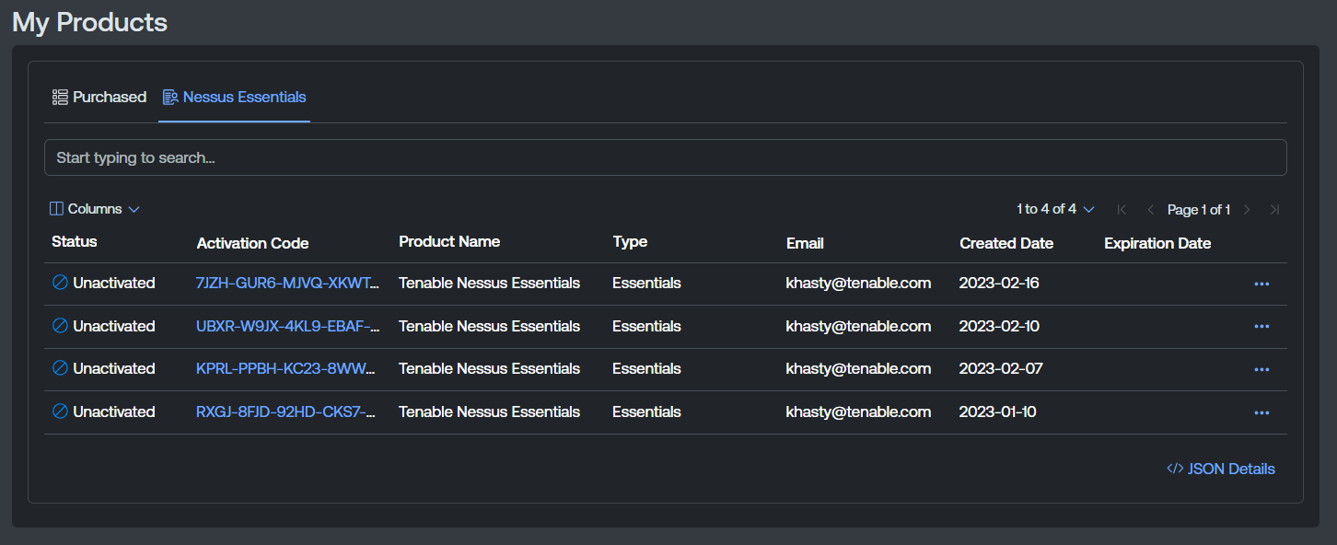Screen dimensions: 1337x545
Task: Sort by the Created Date column header
Action: [1006, 243]
